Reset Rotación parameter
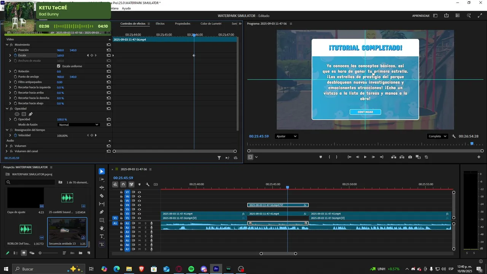 pyautogui.click(x=109, y=71)
